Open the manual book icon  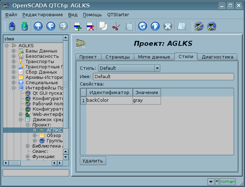[x=182, y=26]
